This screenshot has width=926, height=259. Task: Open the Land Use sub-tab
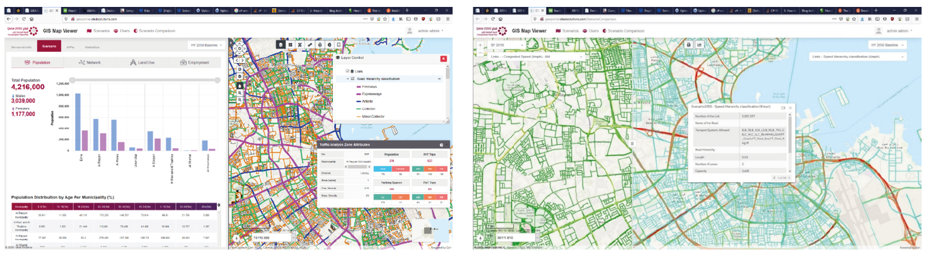point(142,62)
